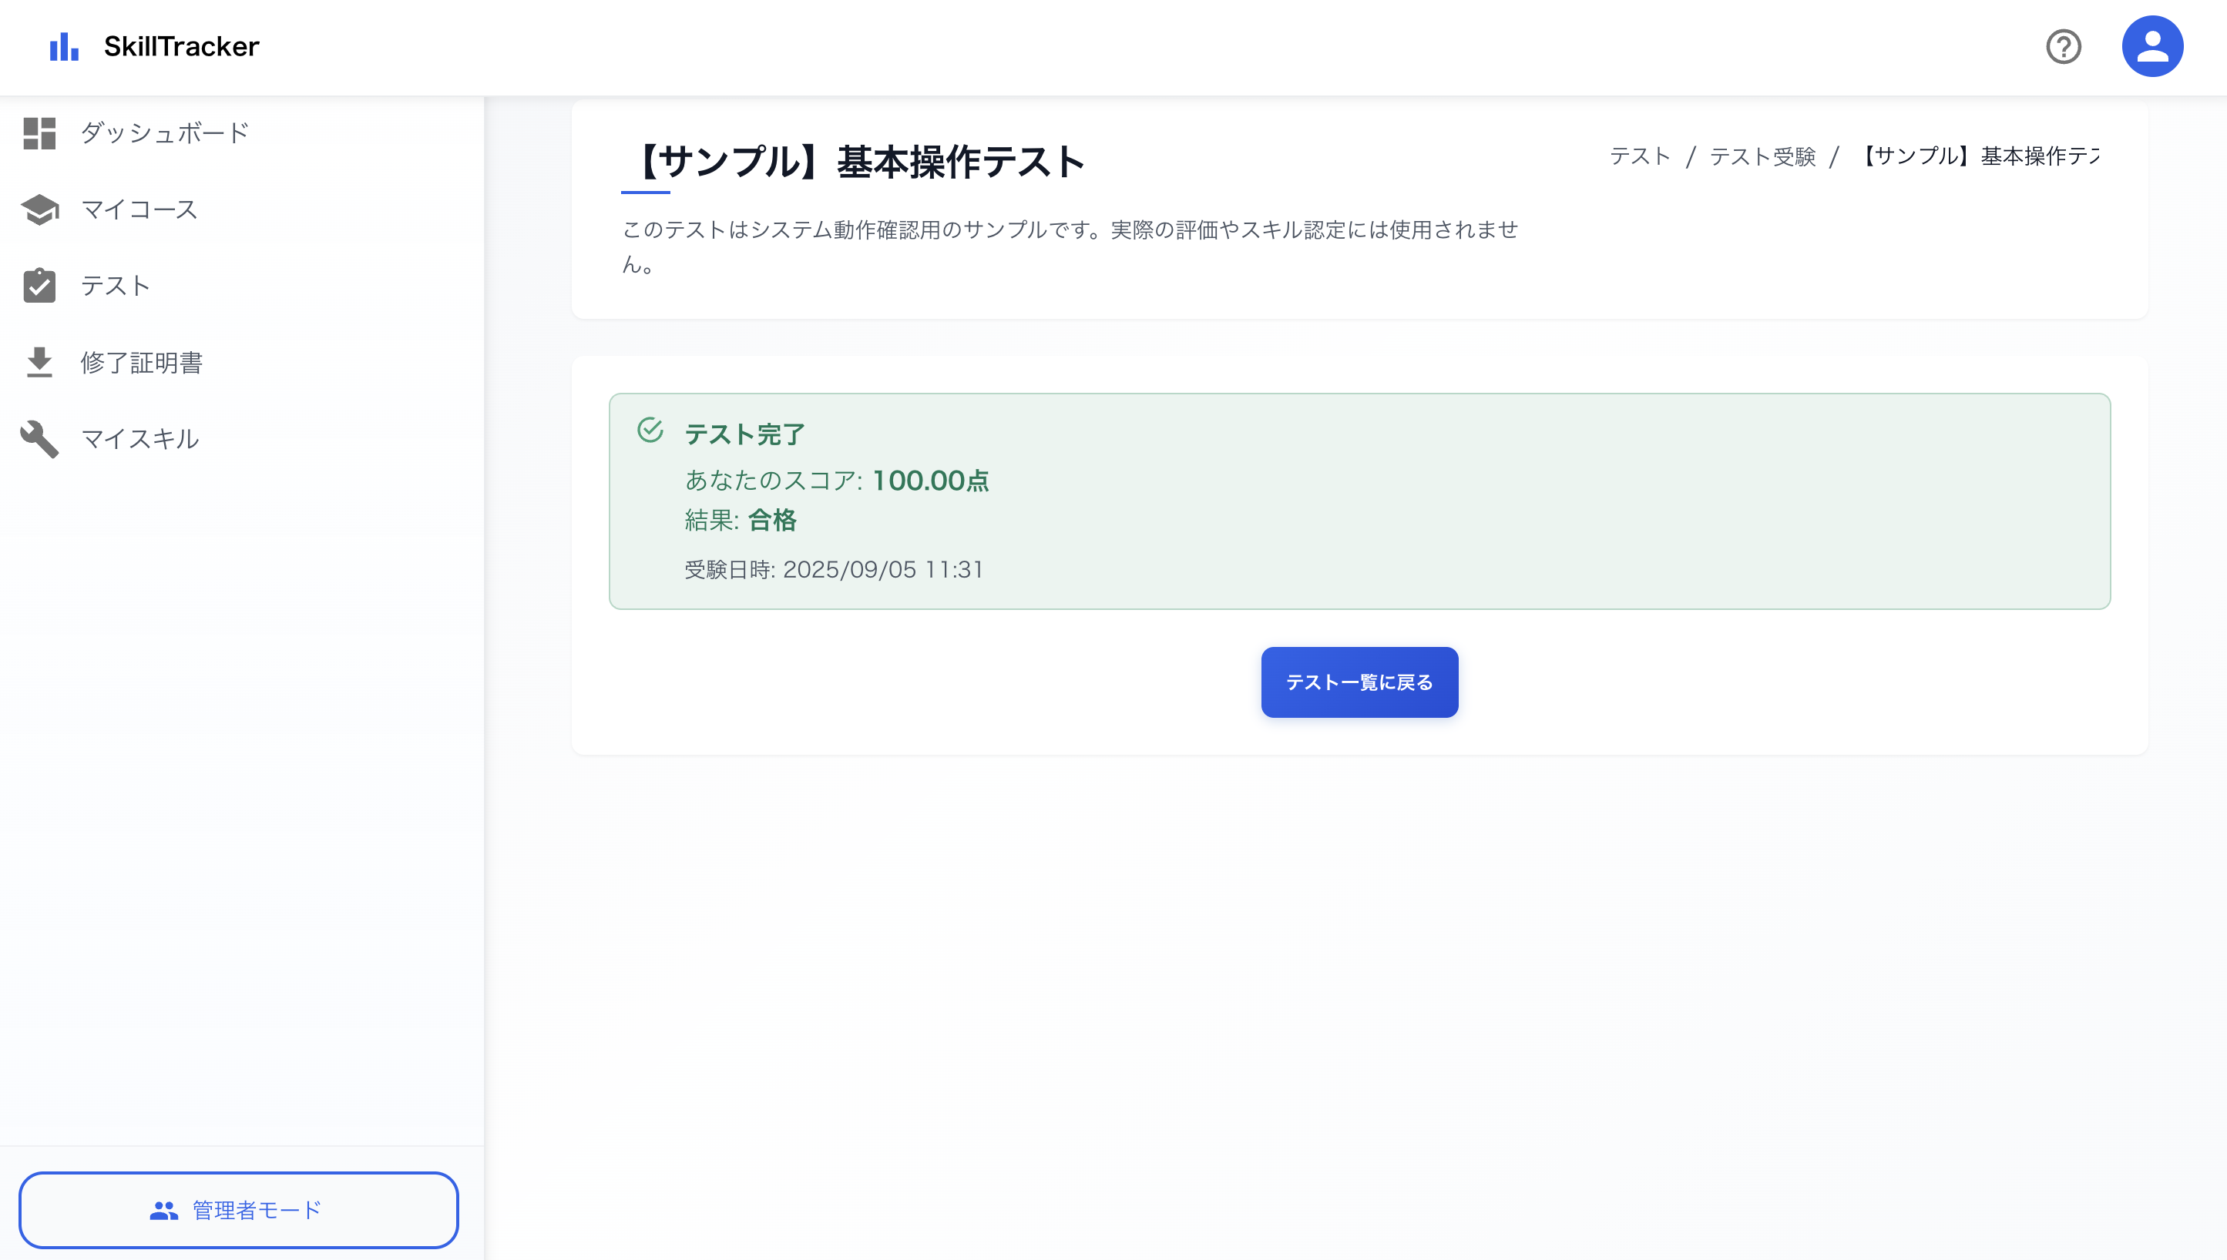2227x1260 pixels.
Task: Click the clipboard icon for テスト
Action: point(39,286)
